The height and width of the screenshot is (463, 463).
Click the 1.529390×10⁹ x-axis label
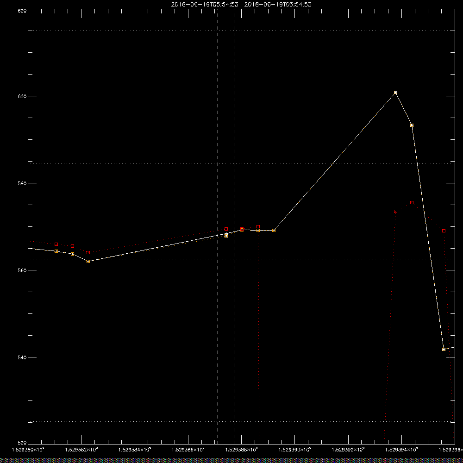point(295,450)
